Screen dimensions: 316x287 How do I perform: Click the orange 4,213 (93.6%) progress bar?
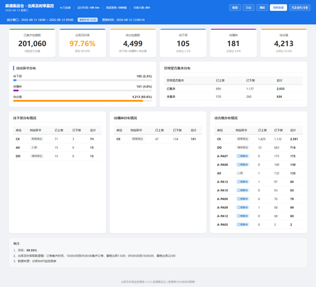pos(78,101)
